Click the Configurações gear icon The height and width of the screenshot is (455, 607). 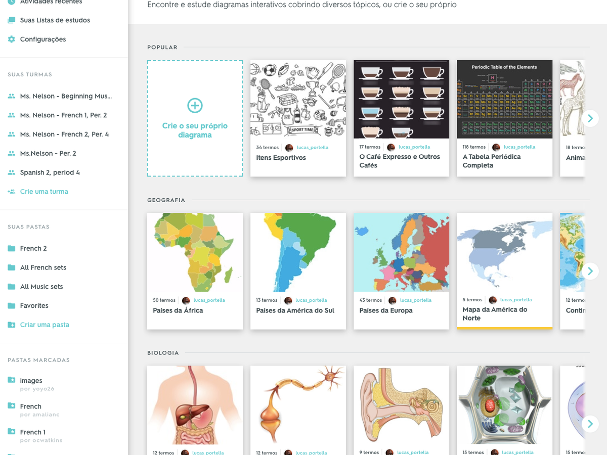tap(12, 39)
